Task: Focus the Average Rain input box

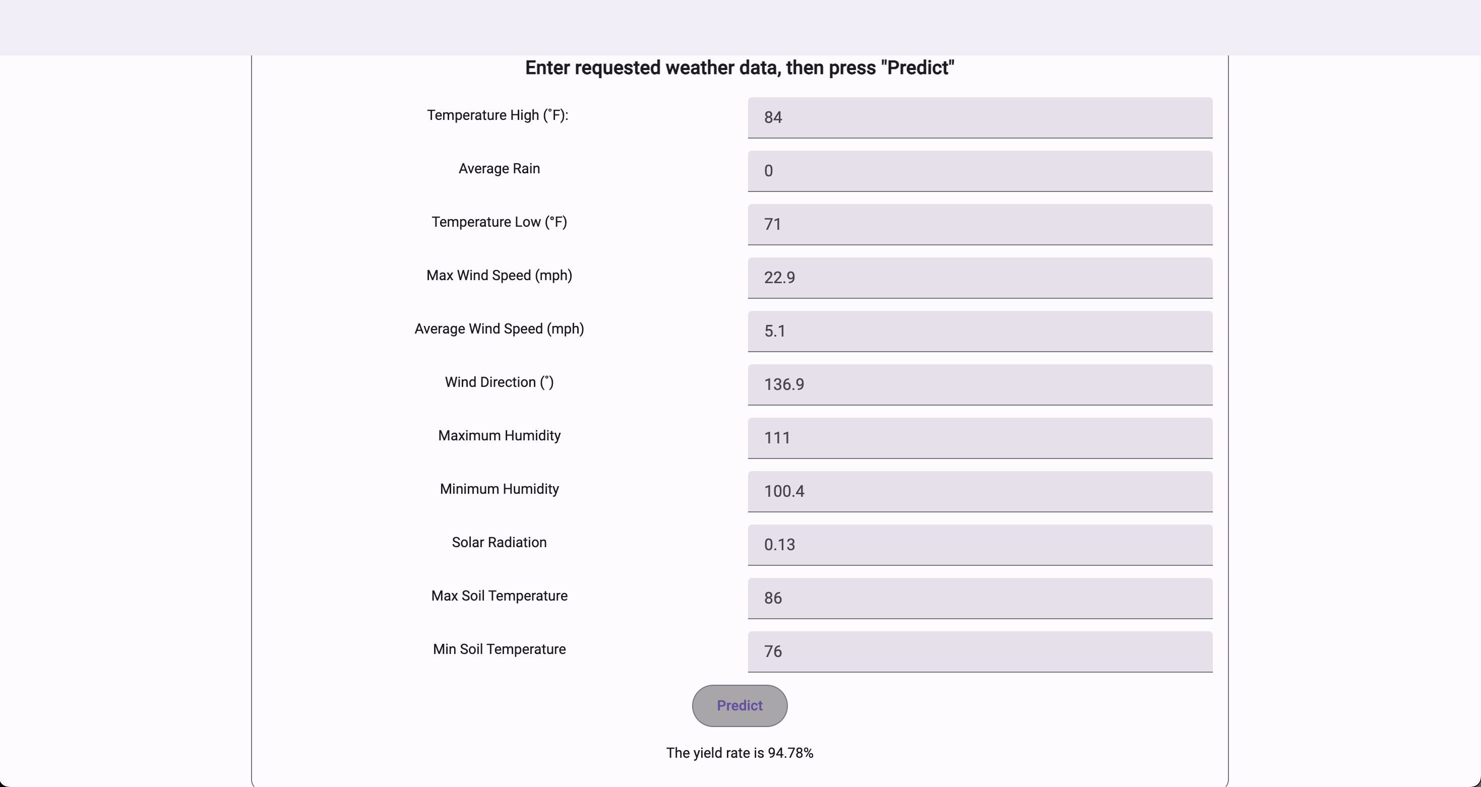Action: click(x=979, y=171)
